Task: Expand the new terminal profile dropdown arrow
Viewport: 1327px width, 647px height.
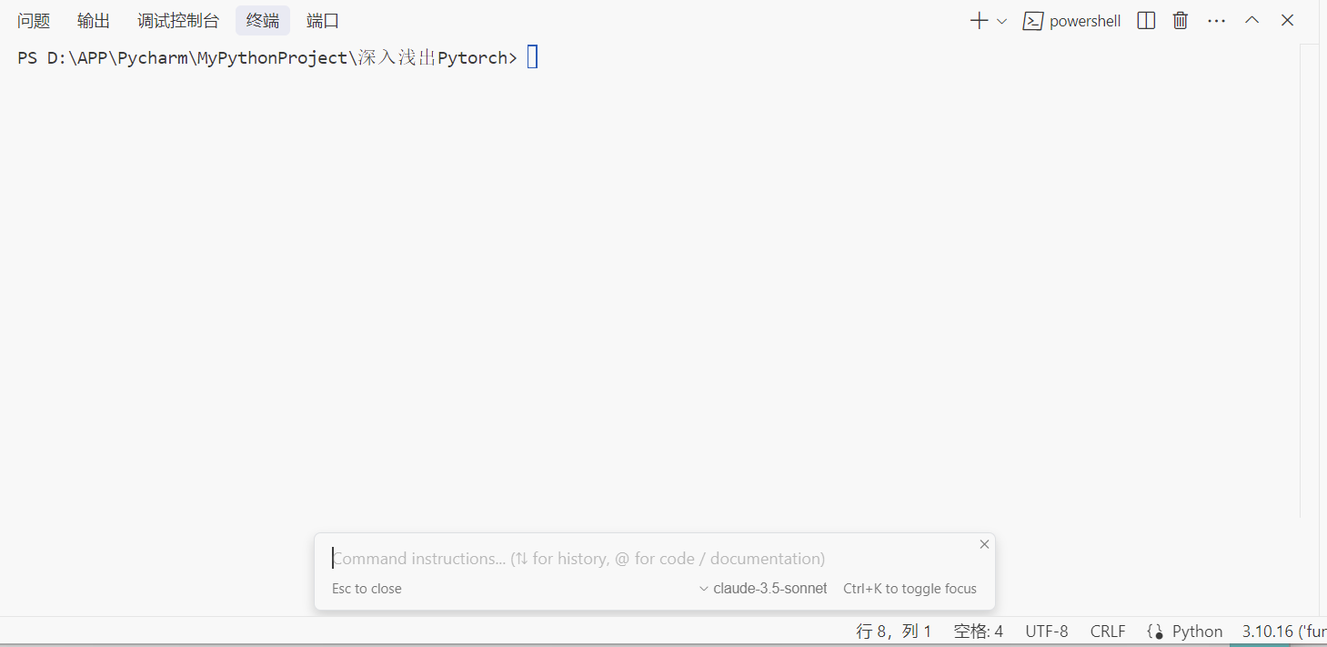Action: coord(1002,21)
